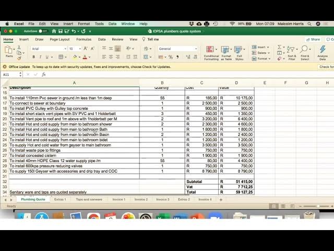Add a new sheet with plus button
Screen dimensions: 334x251
click(221, 200)
